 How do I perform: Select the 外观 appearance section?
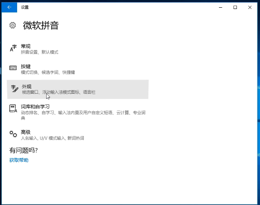(x=77, y=89)
